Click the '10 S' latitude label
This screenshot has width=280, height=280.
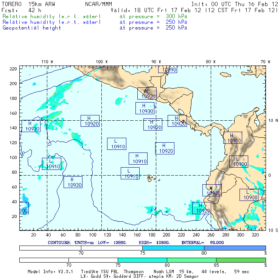pyautogui.click(x=273, y=230)
